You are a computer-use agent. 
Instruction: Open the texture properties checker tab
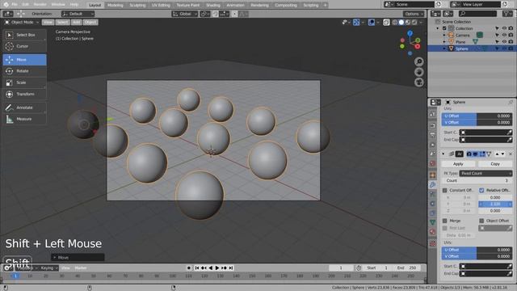[x=433, y=243]
